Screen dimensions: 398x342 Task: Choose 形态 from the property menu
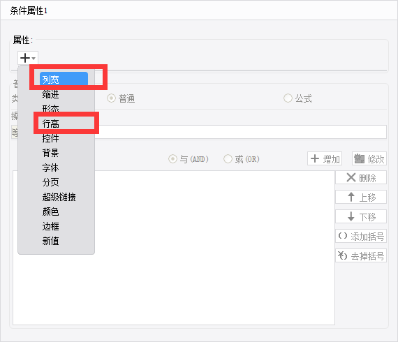tap(50, 109)
